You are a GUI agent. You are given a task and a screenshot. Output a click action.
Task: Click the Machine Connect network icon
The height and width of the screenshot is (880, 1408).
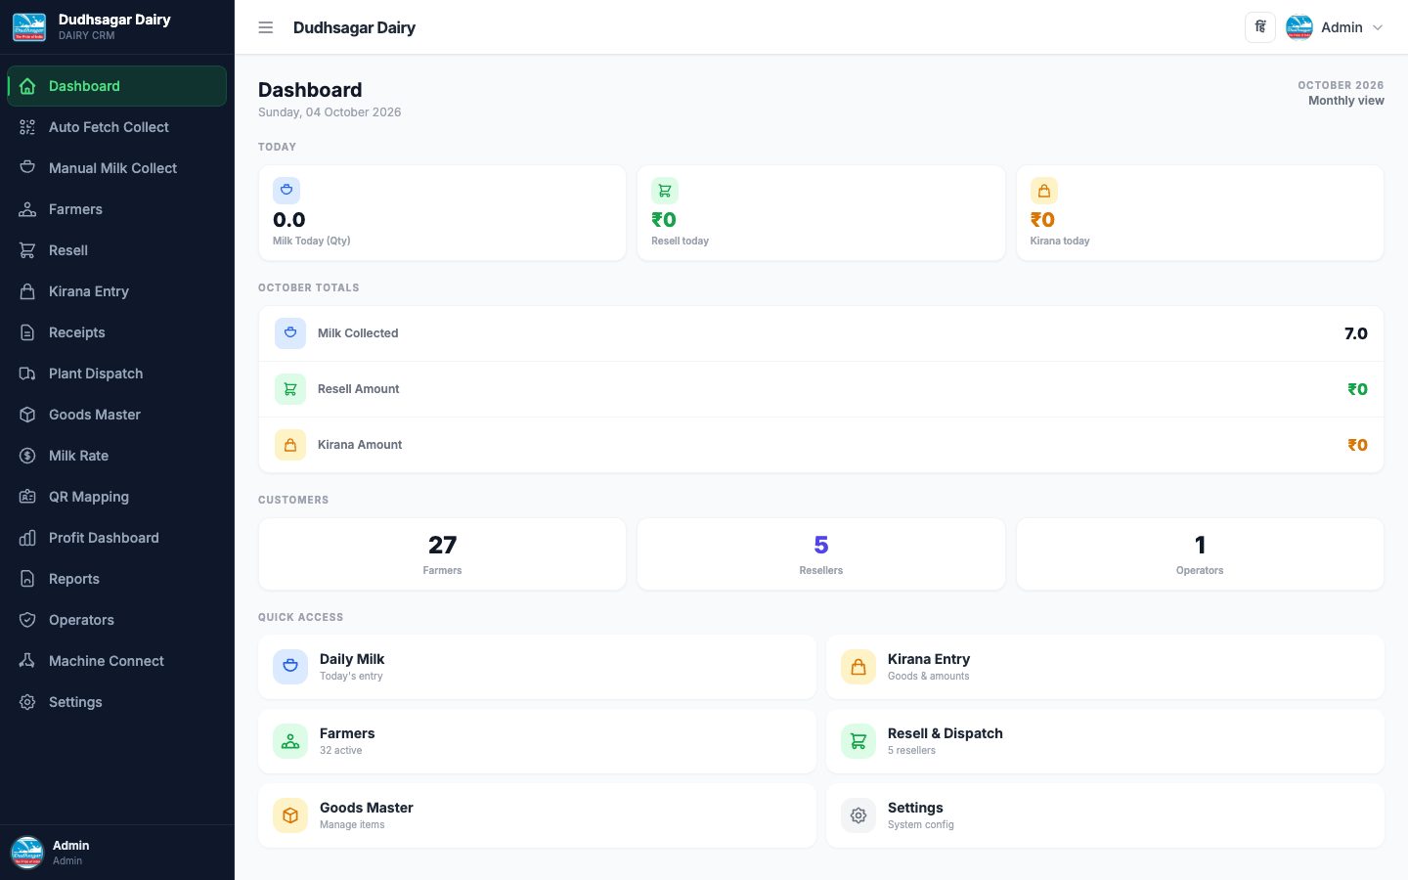pyautogui.click(x=27, y=661)
